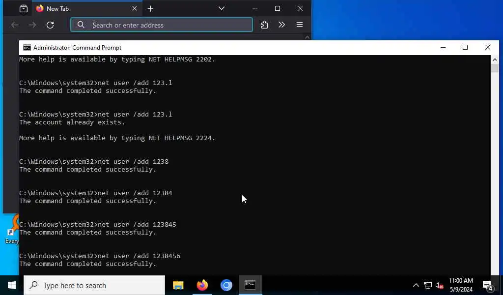Show hidden system tray icons

click(x=416, y=285)
